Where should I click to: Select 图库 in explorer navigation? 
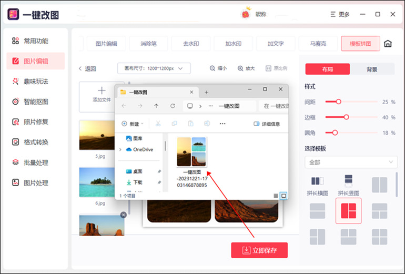pos(134,138)
